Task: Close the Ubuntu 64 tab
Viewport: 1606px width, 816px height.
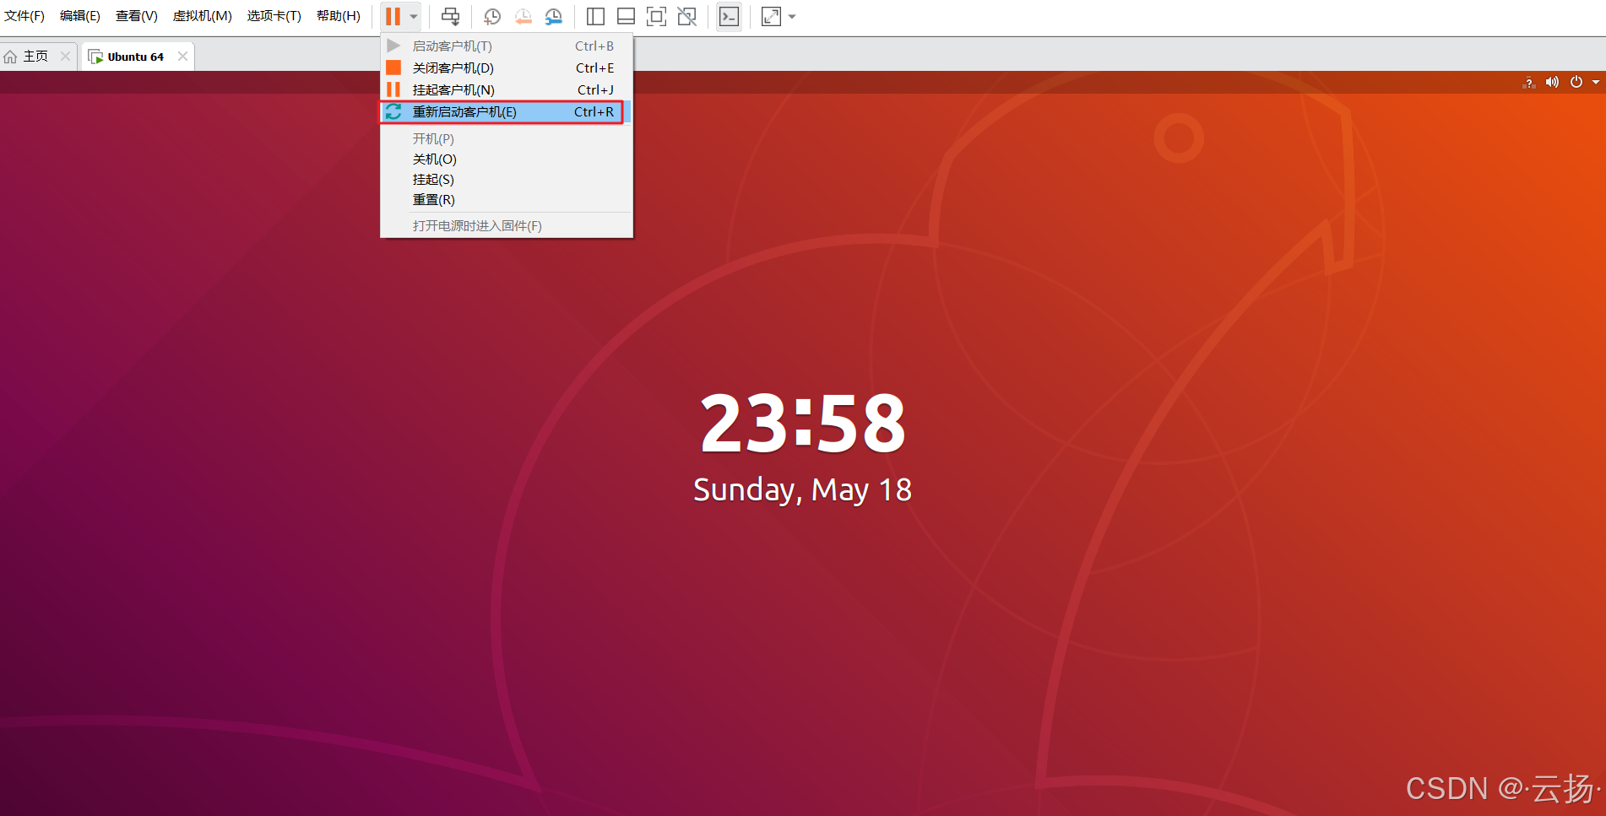Action: click(x=182, y=57)
